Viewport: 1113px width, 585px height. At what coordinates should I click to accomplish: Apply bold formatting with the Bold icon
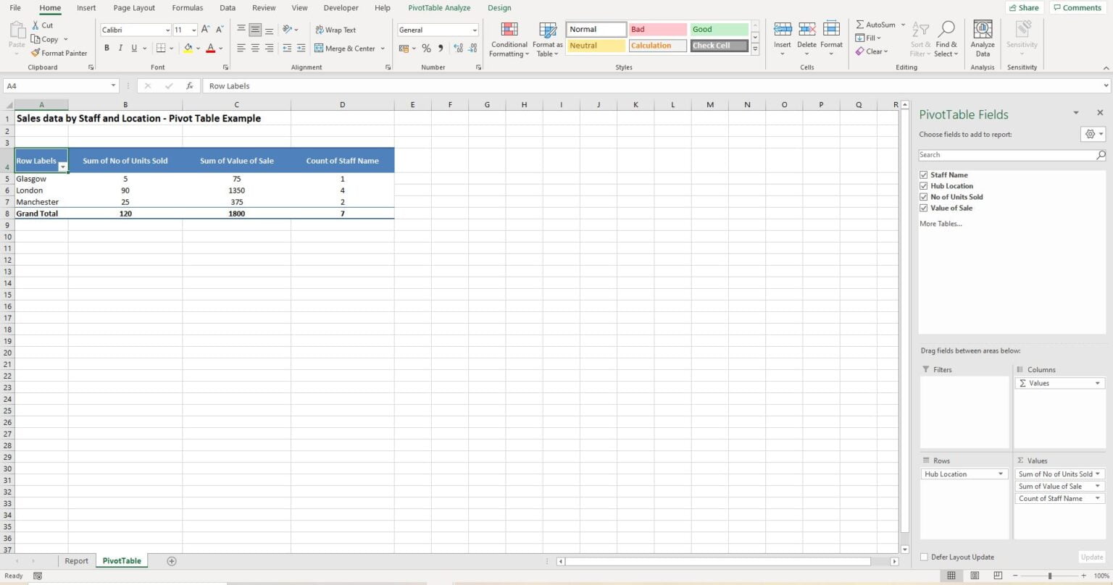(107, 48)
